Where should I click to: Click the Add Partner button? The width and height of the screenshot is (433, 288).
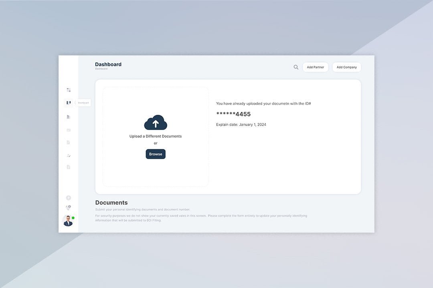point(316,67)
